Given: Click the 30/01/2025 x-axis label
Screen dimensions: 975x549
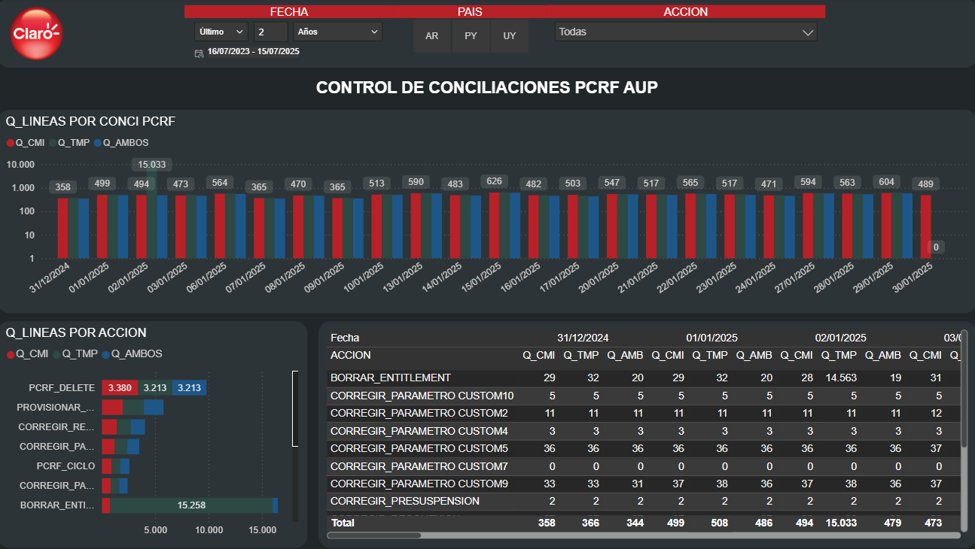Looking at the screenshot, I should coord(914,278).
